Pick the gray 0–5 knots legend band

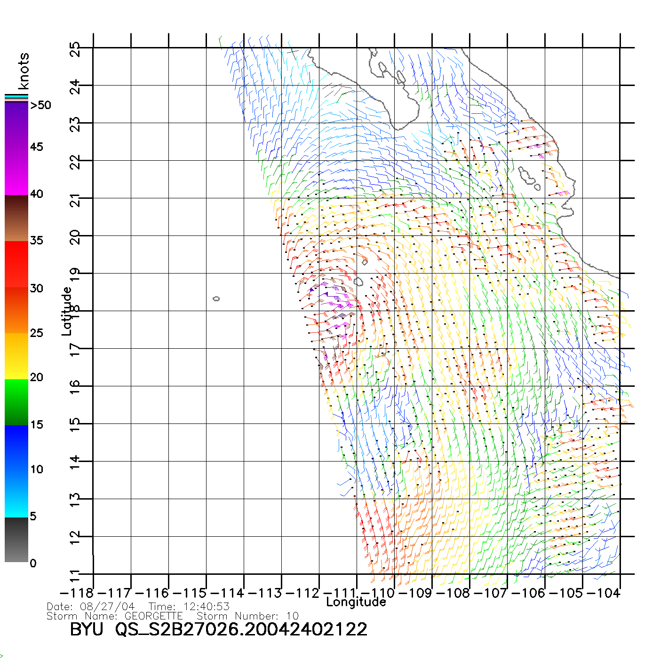16,540
